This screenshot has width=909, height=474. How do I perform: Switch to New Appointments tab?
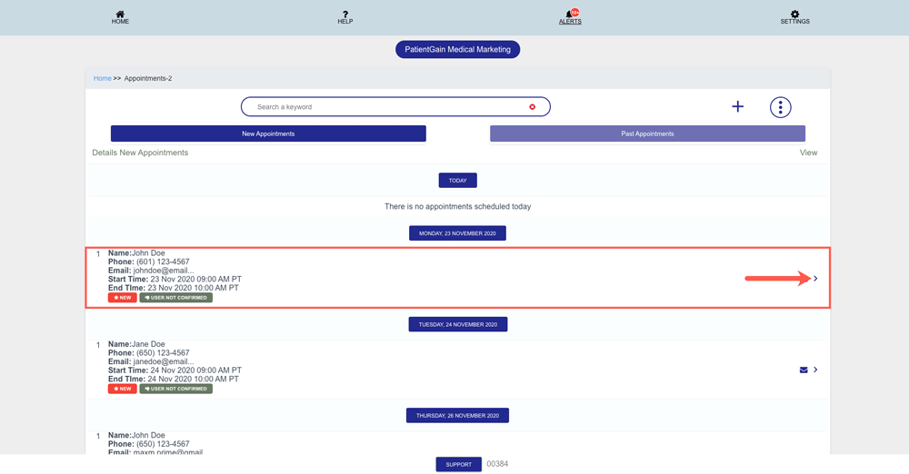[268, 133]
